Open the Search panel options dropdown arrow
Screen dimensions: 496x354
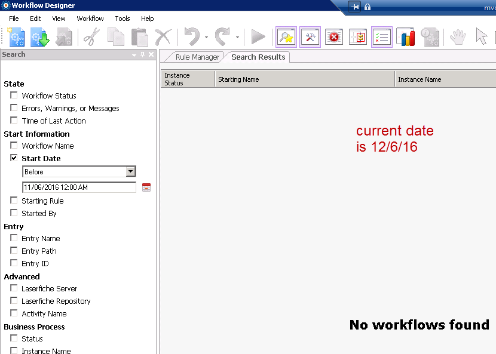click(134, 55)
